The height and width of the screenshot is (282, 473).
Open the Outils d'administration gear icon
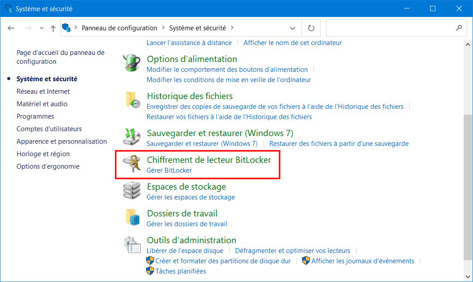click(132, 245)
